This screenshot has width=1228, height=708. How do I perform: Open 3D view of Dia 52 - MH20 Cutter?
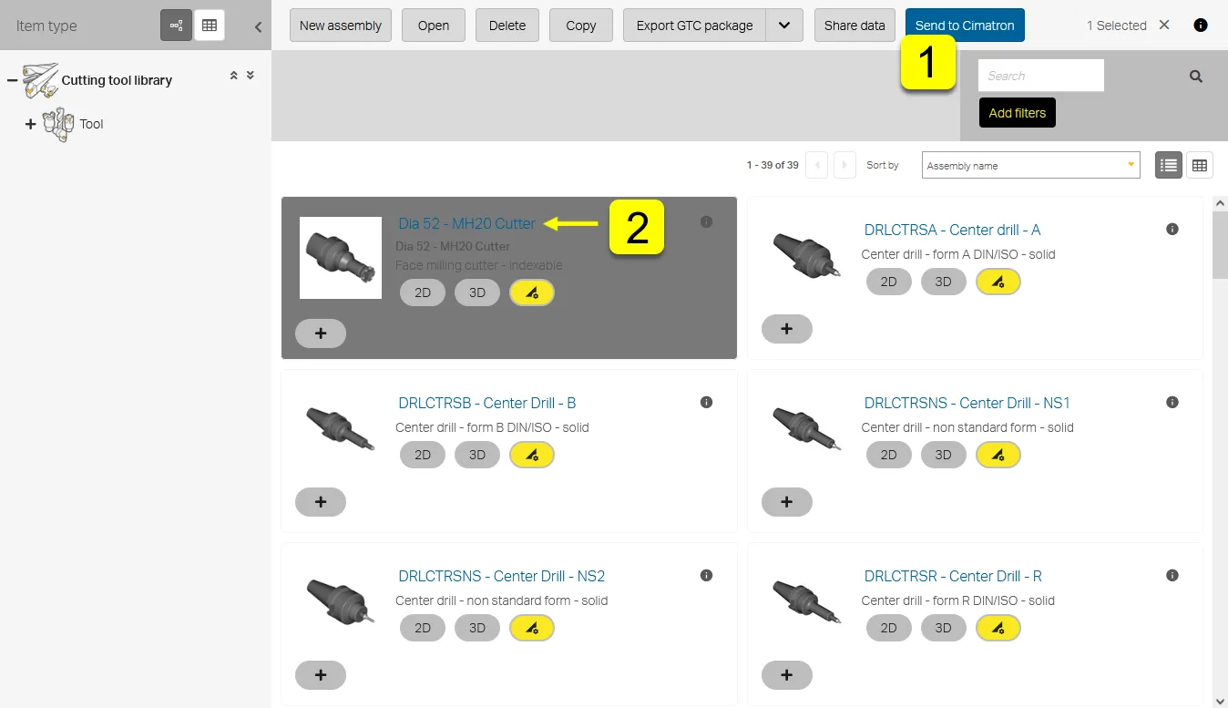(x=477, y=292)
